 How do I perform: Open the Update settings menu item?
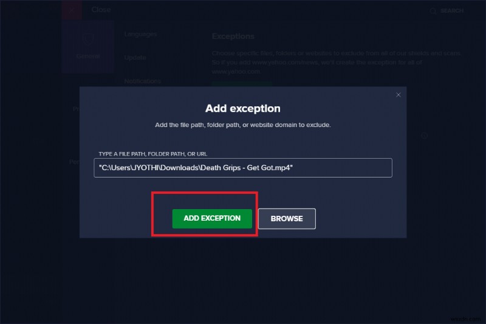[135, 57]
